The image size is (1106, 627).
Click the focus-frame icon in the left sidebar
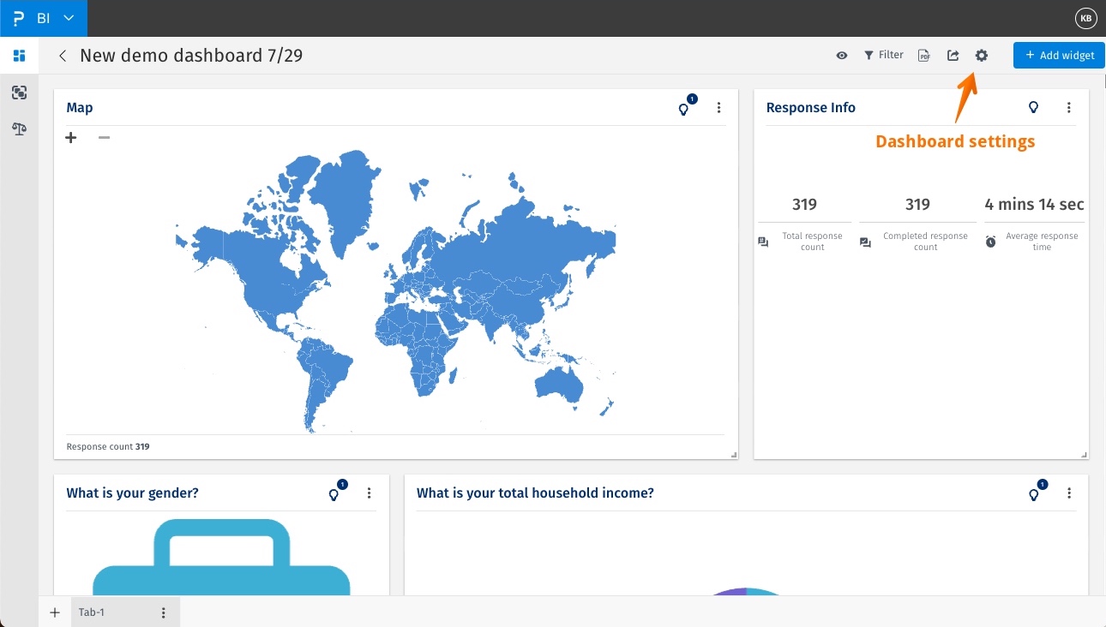coord(19,93)
